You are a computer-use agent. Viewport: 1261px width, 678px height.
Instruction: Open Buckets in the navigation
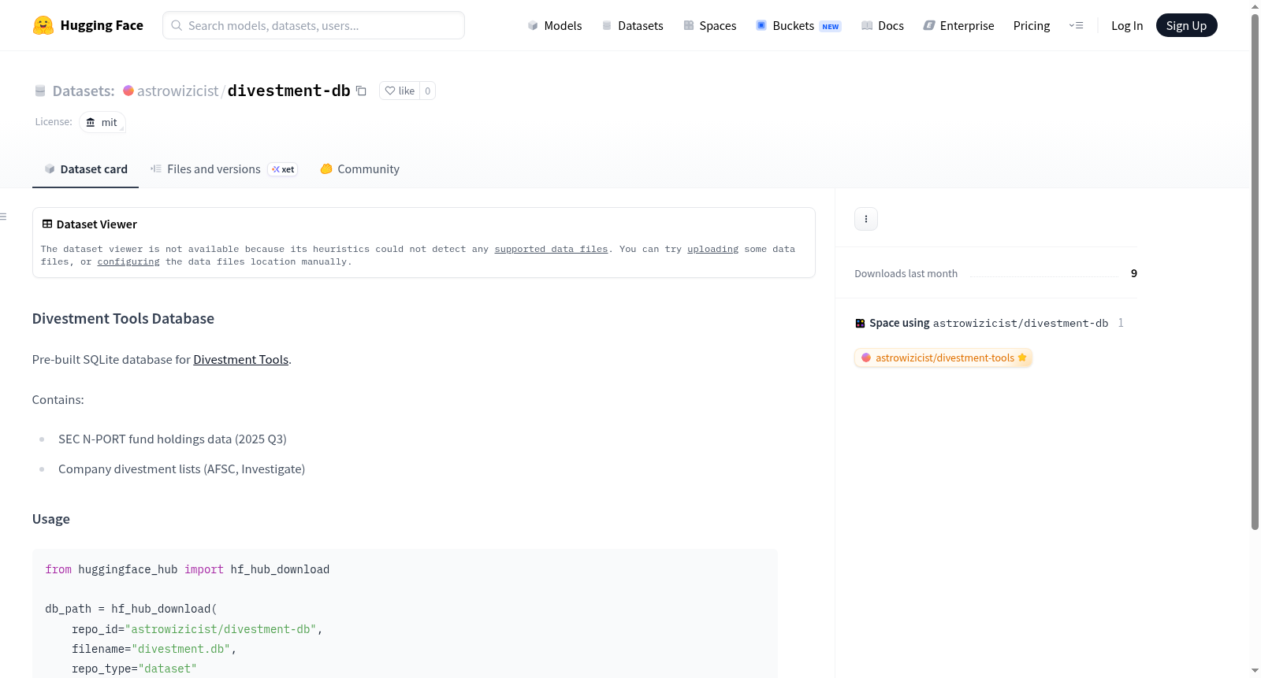[798, 25]
